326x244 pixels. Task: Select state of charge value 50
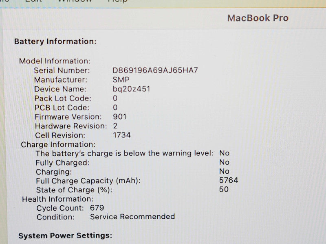pos(224,189)
